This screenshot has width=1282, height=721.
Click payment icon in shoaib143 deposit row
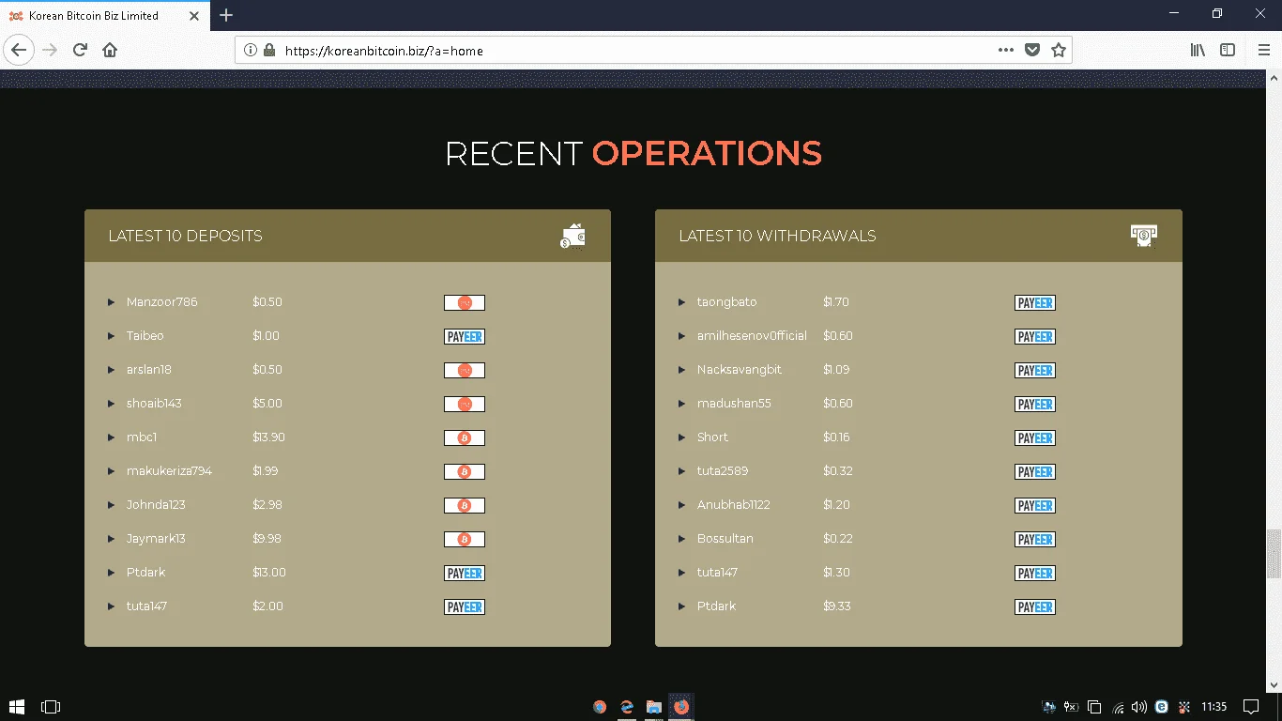coord(465,404)
